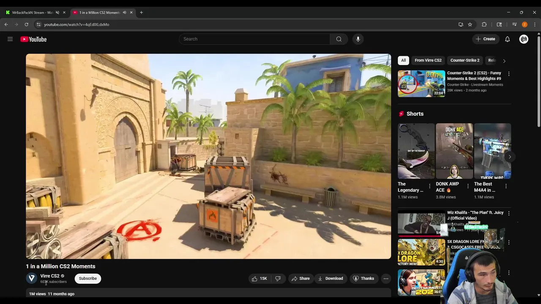The height and width of the screenshot is (304, 541).
Task: Go back in browser history
Action: tap(6, 24)
